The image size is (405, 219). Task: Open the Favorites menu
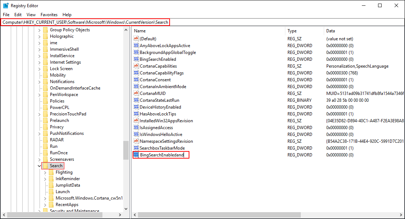coord(49,15)
